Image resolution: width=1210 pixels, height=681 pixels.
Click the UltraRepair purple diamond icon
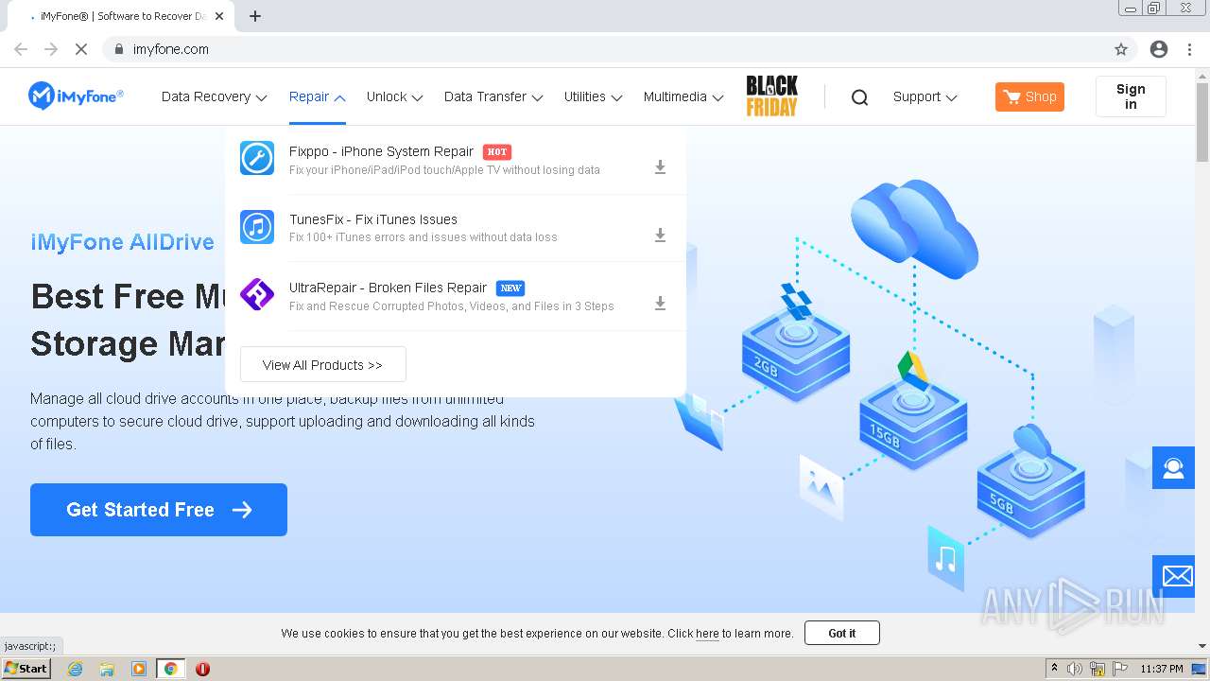[257, 295]
